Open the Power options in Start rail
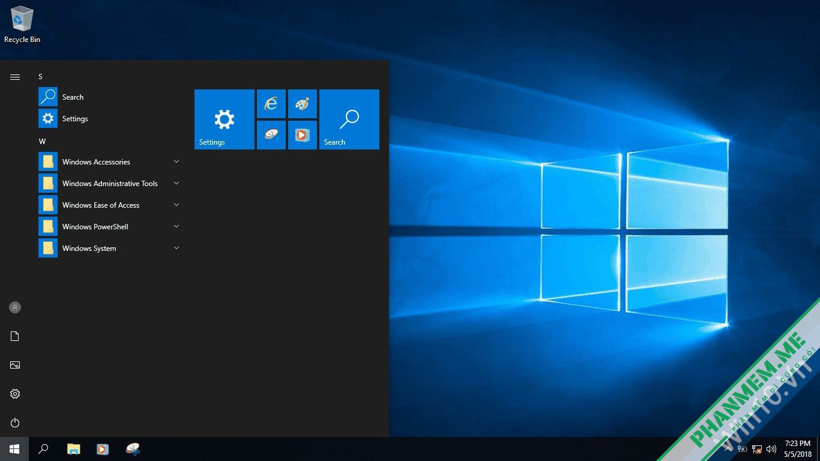This screenshot has height=461, width=820. coord(15,423)
